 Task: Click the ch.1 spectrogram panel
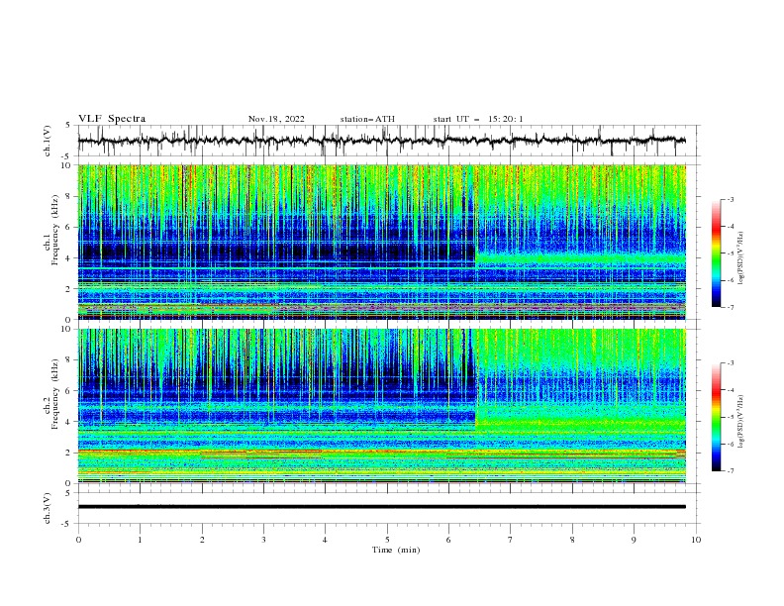click(381, 242)
